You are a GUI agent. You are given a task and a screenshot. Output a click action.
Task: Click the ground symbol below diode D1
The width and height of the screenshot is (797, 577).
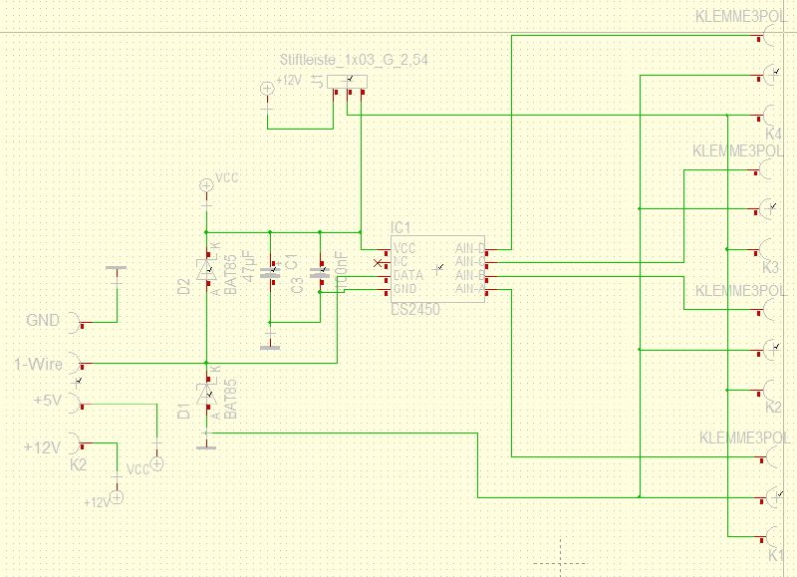click(x=206, y=447)
